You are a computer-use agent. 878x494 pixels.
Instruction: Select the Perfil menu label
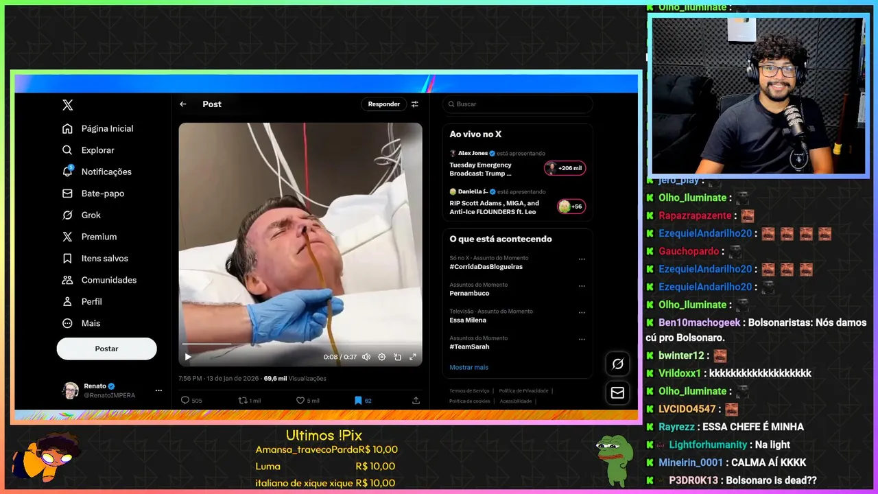(x=92, y=301)
